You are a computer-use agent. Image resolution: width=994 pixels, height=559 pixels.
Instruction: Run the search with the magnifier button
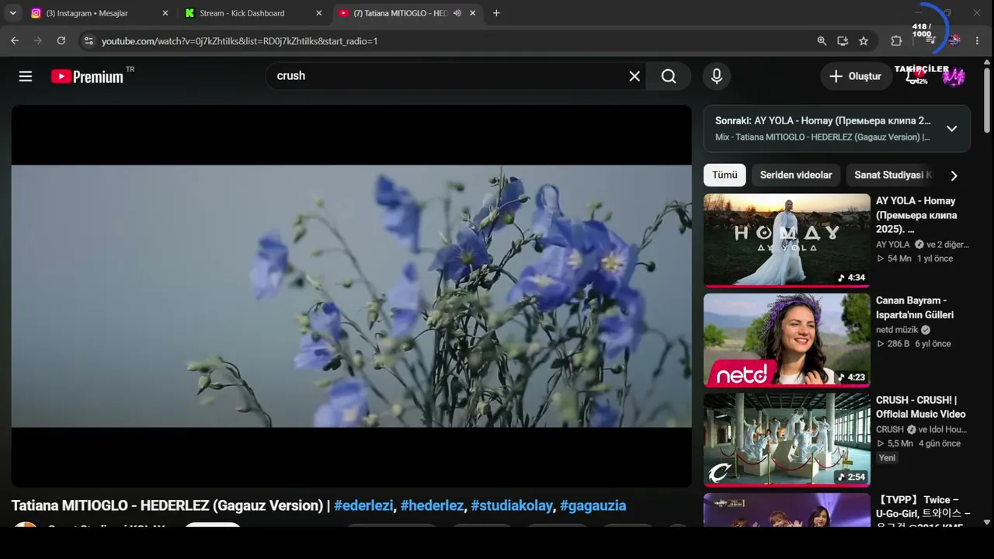pos(669,76)
